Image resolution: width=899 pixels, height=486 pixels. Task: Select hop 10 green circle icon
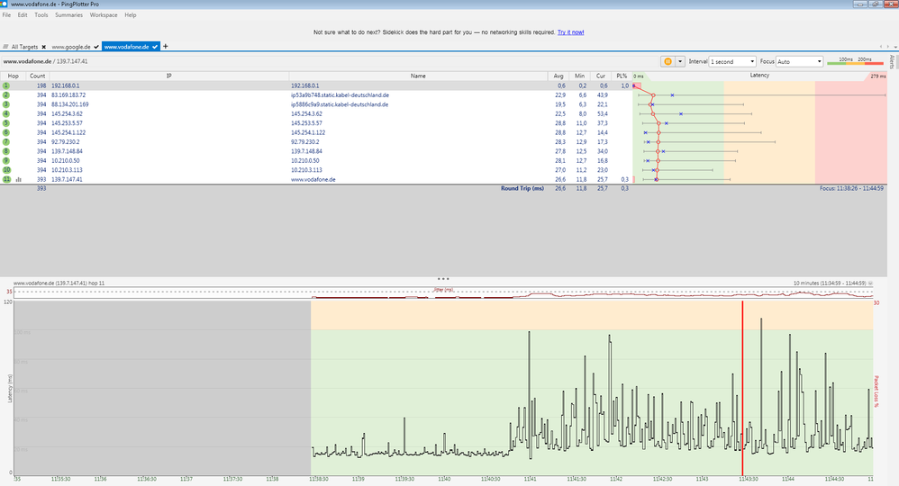click(x=6, y=169)
